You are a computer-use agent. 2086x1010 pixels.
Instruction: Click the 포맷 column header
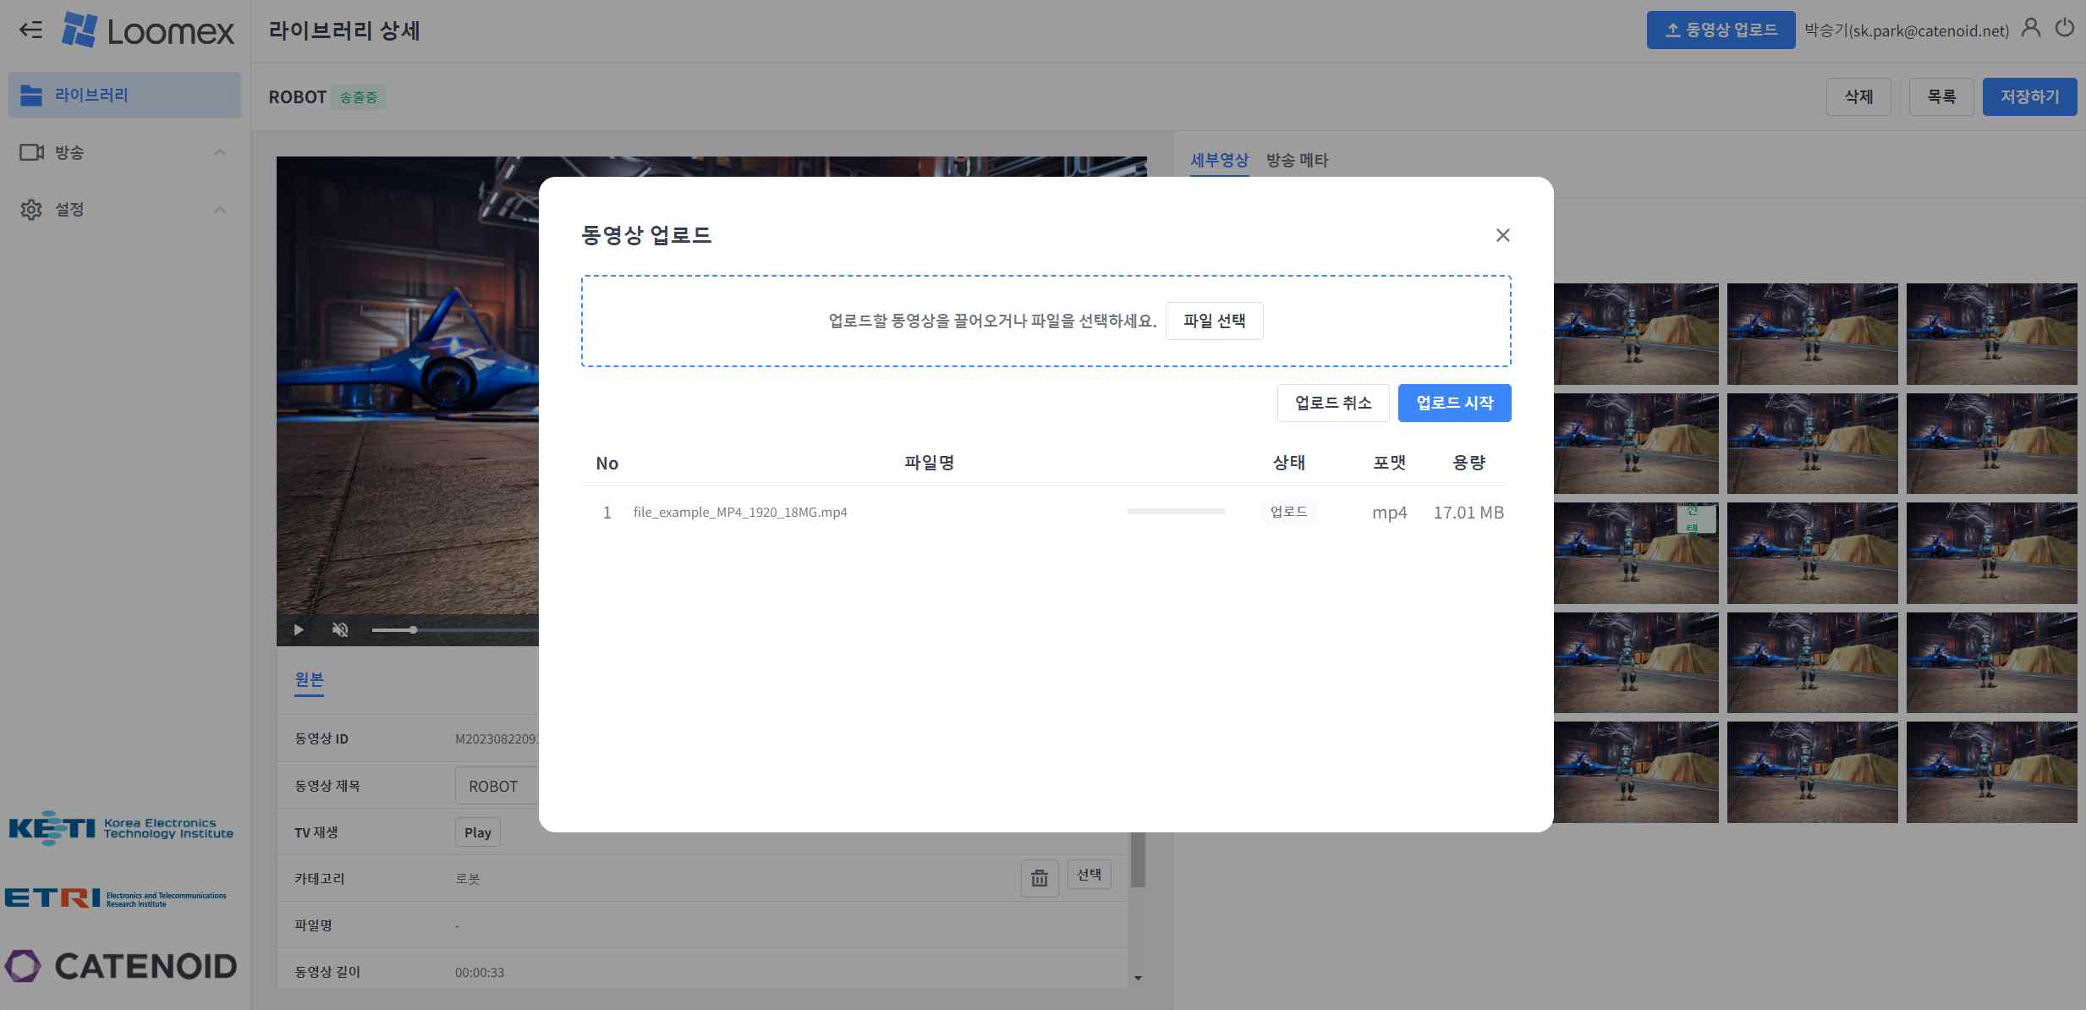[x=1389, y=463]
